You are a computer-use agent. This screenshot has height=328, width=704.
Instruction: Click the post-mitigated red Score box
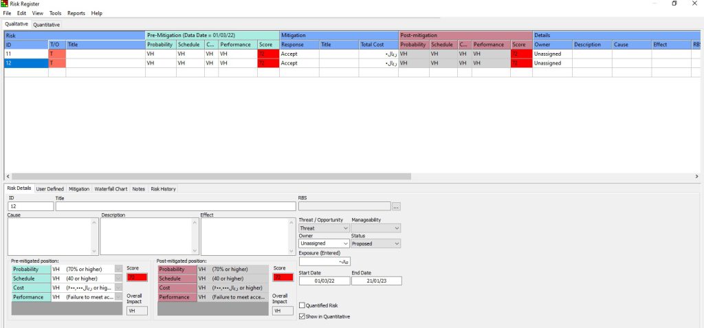click(283, 277)
